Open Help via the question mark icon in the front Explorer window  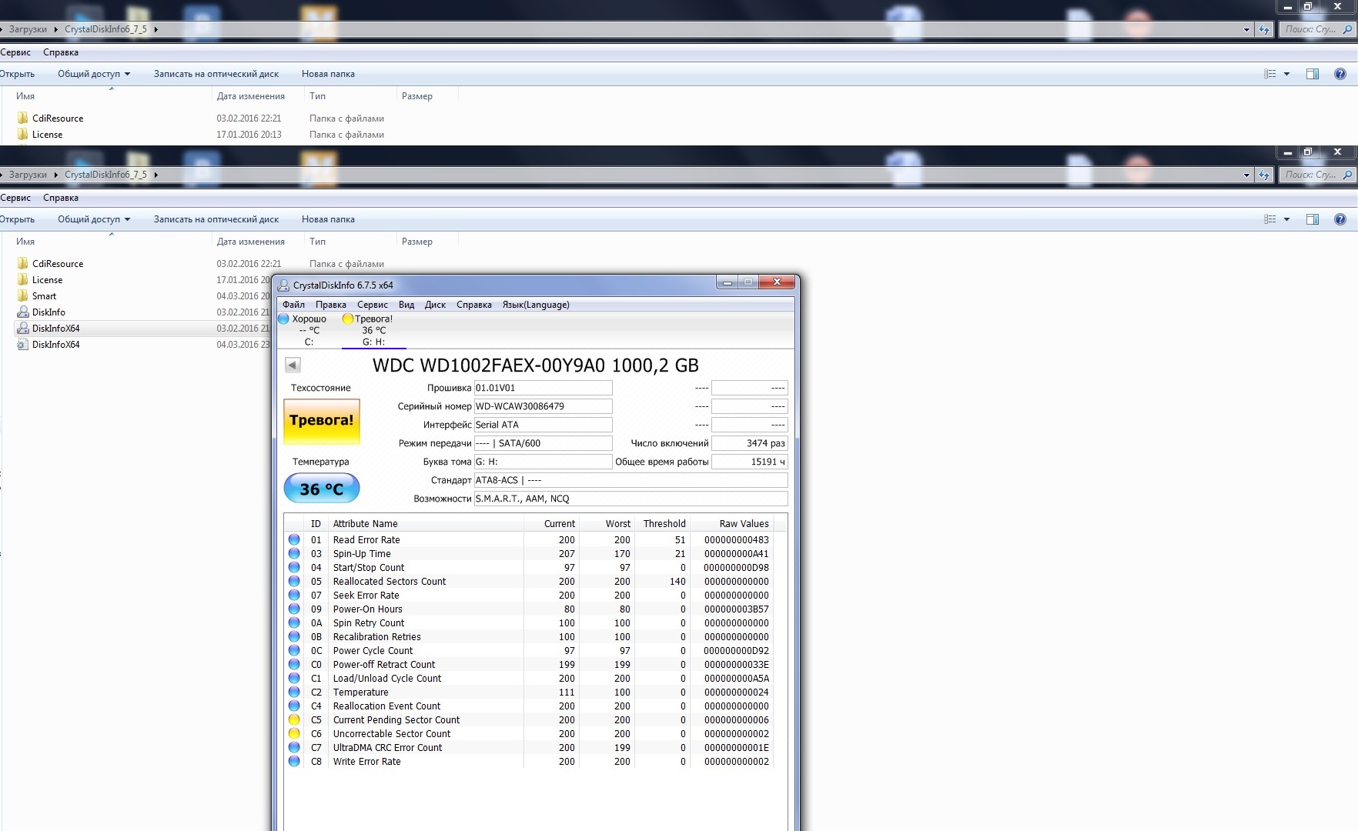[1340, 219]
